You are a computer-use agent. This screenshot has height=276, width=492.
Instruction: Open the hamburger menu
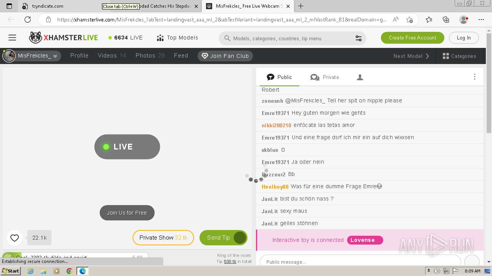tap(12, 38)
